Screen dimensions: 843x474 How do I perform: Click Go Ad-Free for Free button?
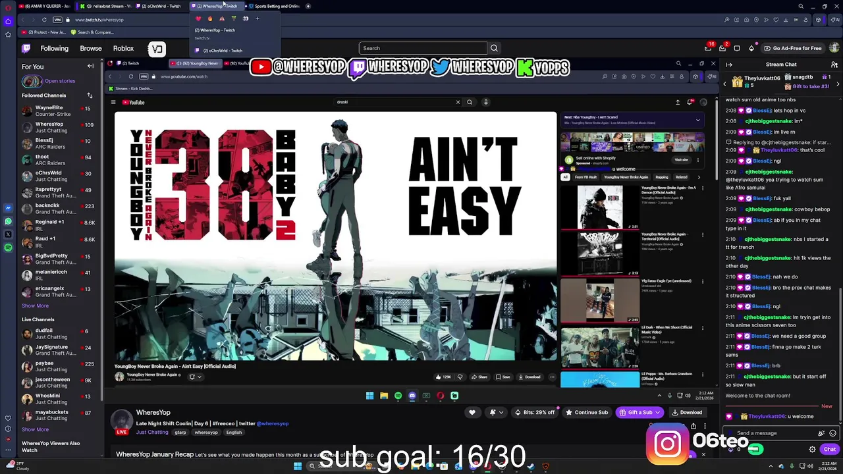792,48
